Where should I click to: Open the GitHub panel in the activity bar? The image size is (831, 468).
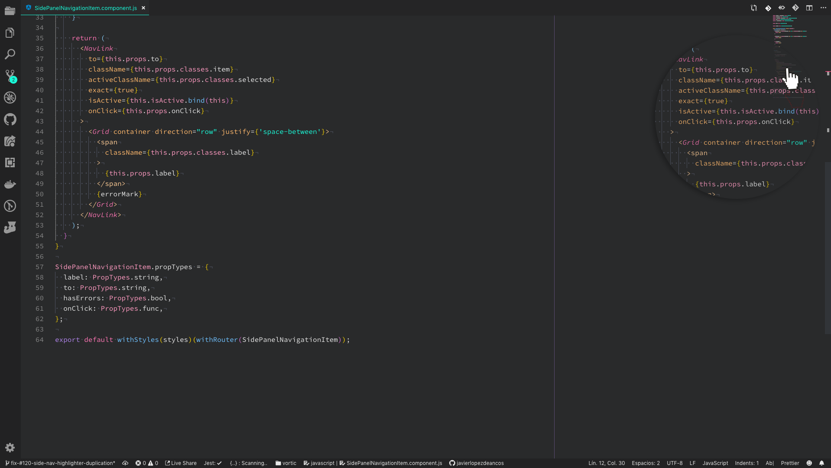[x=10, y=119]
